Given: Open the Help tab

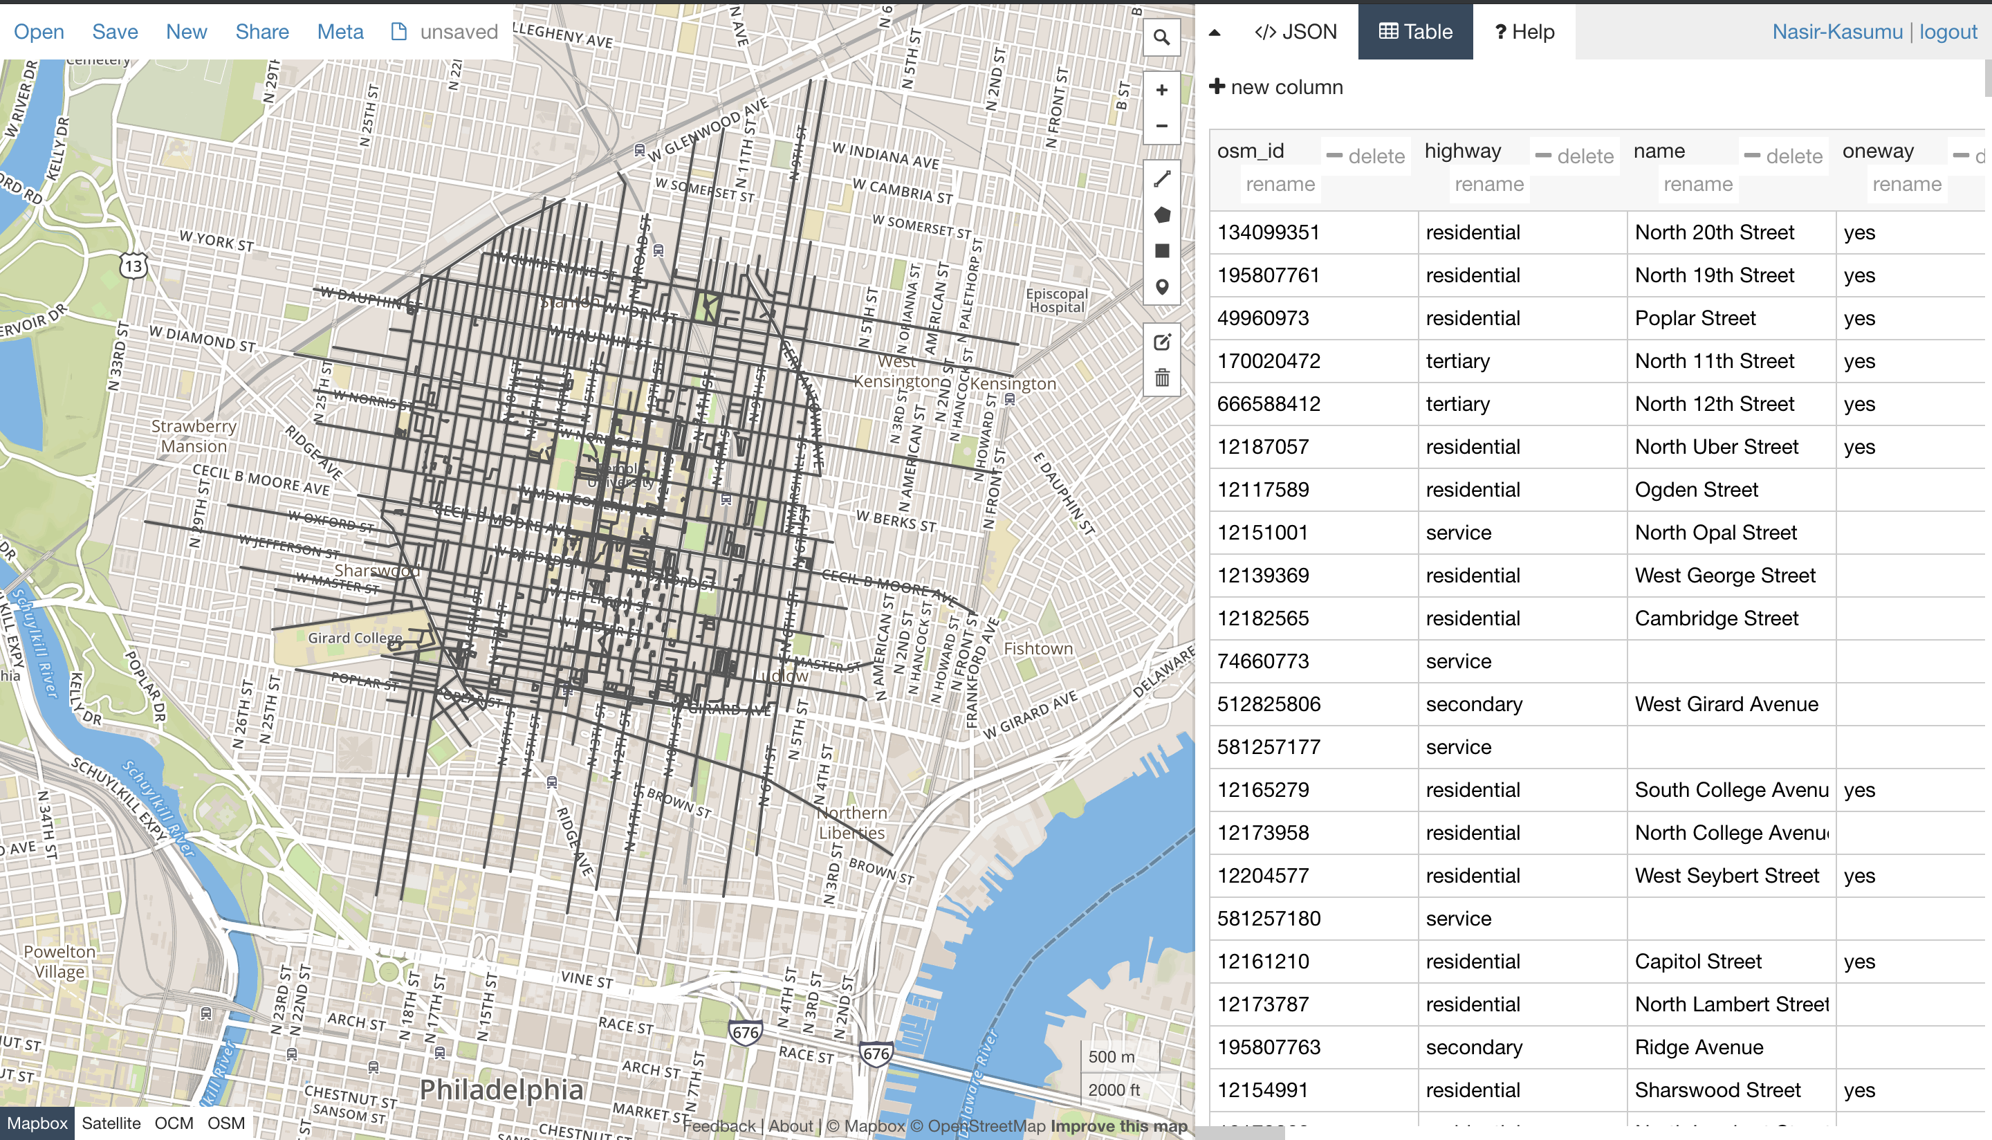Looking at the screenshot, I should pyautogui.click(x=1524, y=31).
